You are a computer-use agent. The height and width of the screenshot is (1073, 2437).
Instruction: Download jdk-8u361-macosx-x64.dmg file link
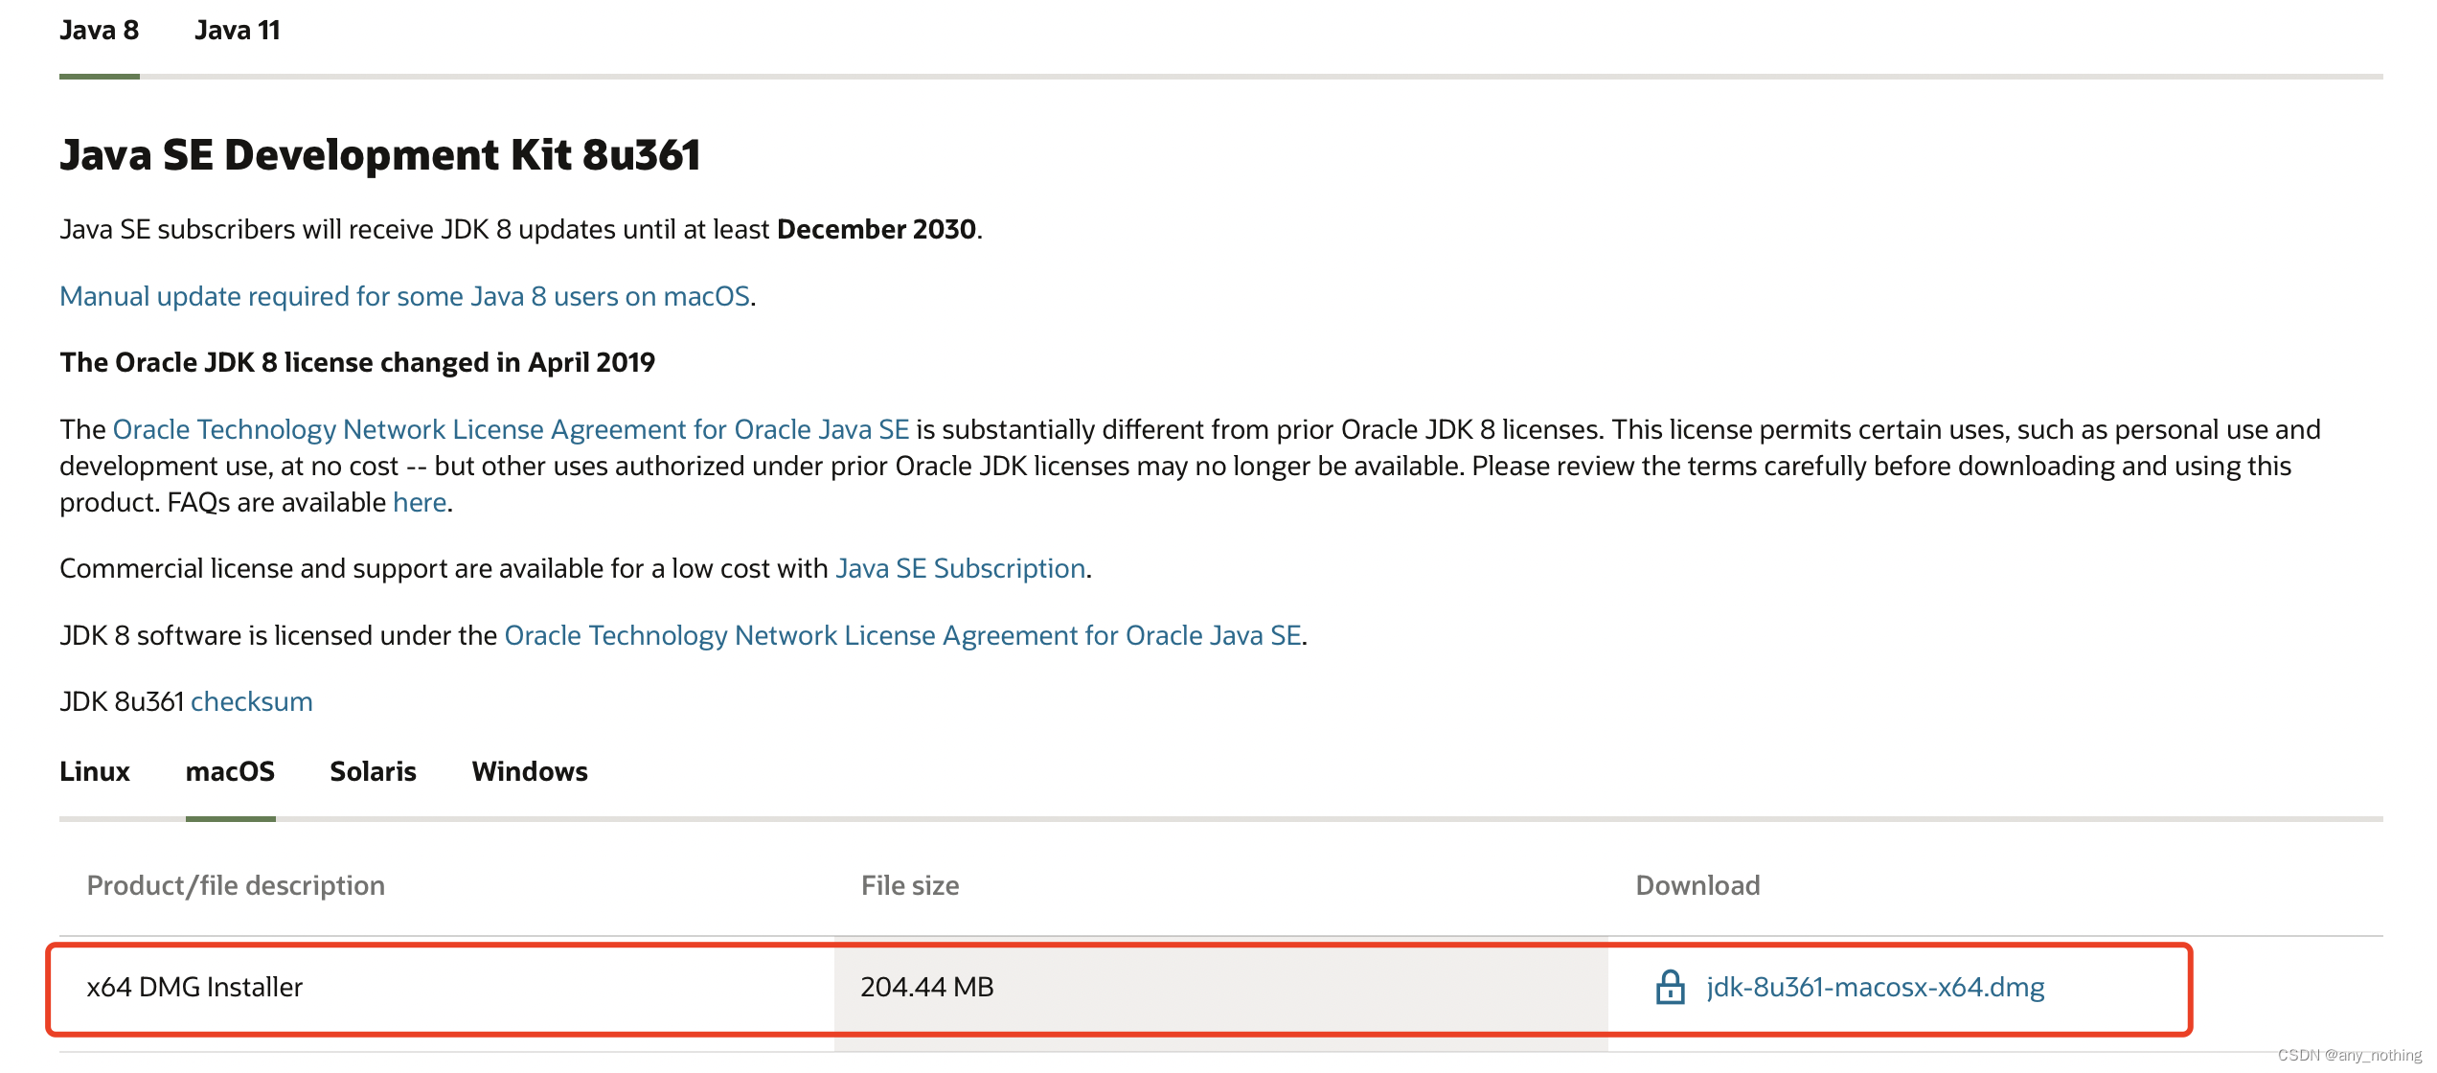pos(1875,987)
